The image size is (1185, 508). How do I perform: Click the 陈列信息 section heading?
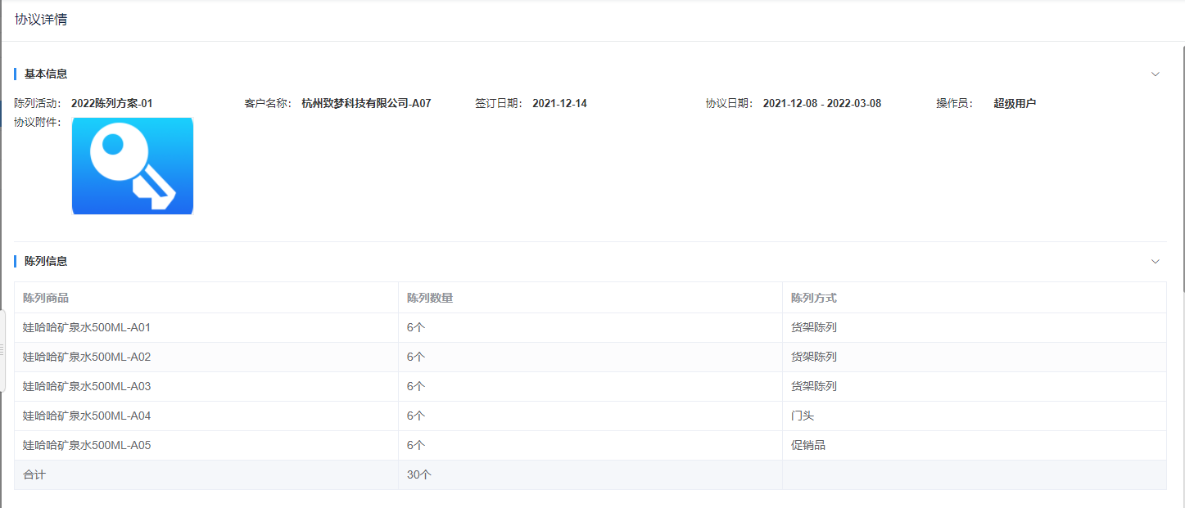(46, 262)
